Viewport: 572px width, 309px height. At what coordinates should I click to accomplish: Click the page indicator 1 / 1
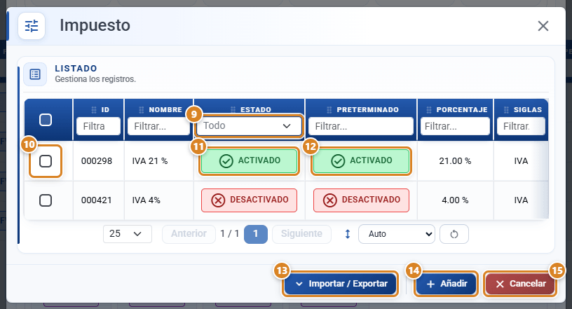229,234
